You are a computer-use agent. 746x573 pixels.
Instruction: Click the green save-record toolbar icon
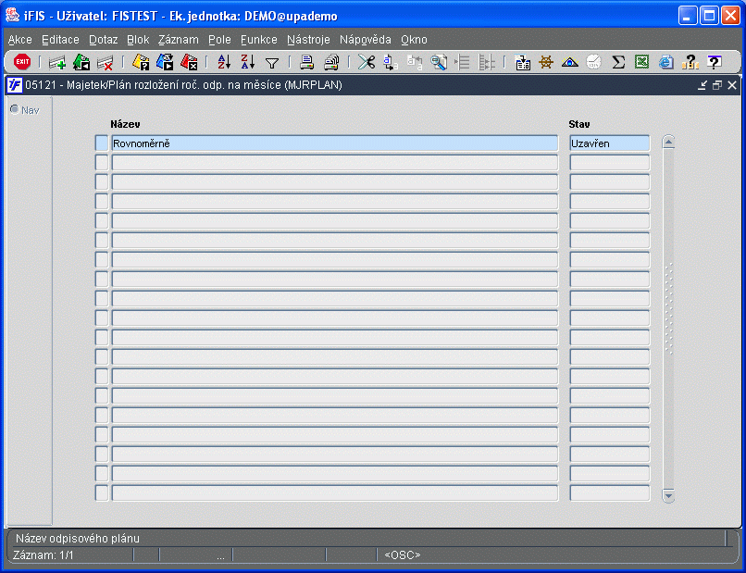pyautogui.click(x=81, y=62)
